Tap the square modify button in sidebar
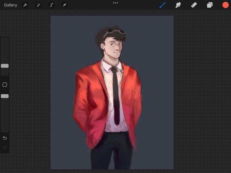 pyautogui.click(x=5, y=84)
